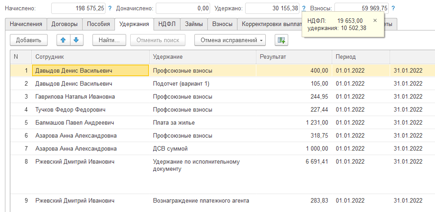The height and width of the screenshot is (212, 435).
Task: Select Тучков Федор Федорович employee cell
Action: click(90, 110)
